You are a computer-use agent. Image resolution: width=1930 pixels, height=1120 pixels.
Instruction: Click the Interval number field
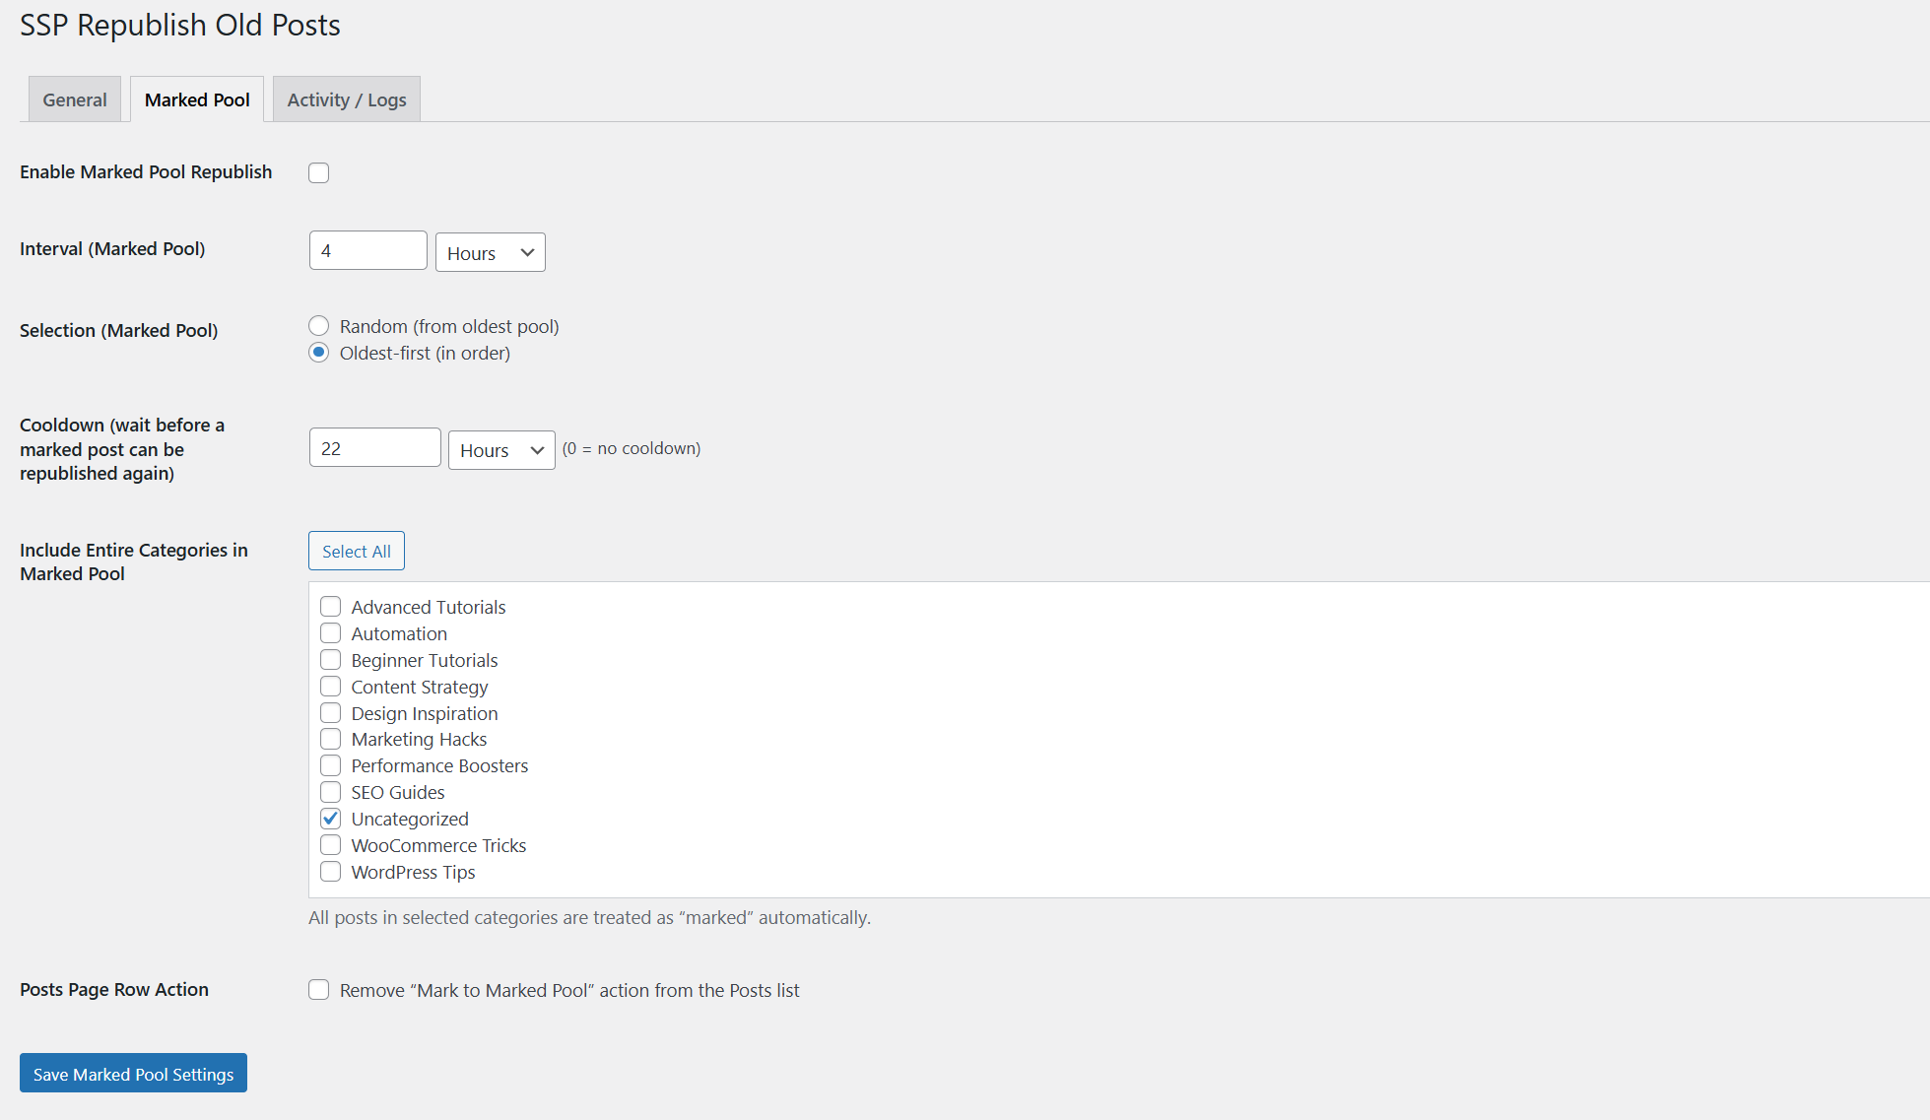pos(367,251)
